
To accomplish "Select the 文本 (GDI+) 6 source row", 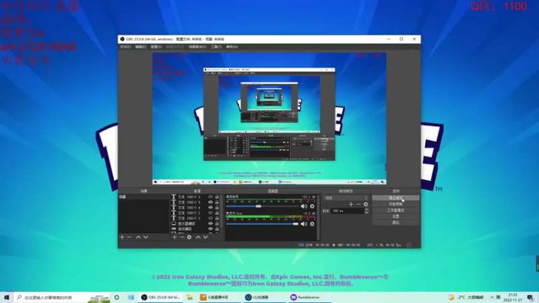I will click(x=195, y=197).
